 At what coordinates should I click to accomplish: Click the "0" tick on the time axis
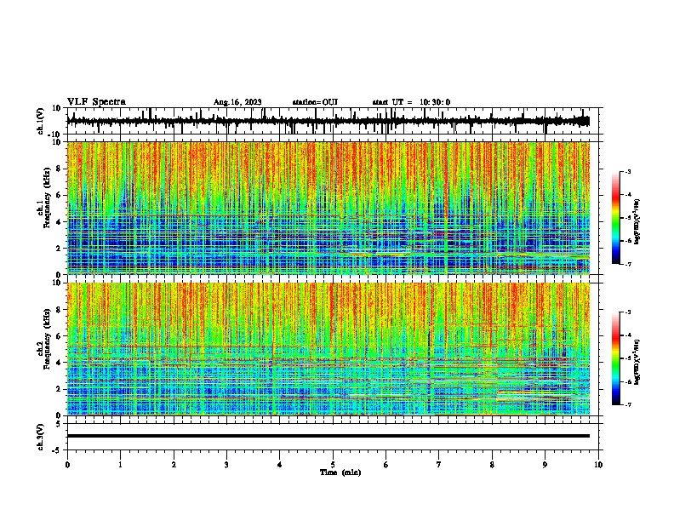(x=67, y=465)
